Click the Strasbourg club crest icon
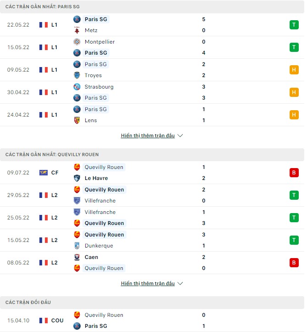Viewport: 307px width, 332px height. tap(77, 87)
